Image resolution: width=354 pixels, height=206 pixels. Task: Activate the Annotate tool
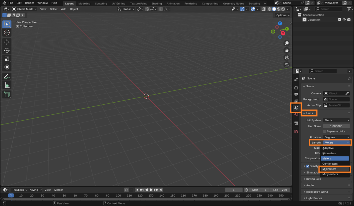click(7, 77)
